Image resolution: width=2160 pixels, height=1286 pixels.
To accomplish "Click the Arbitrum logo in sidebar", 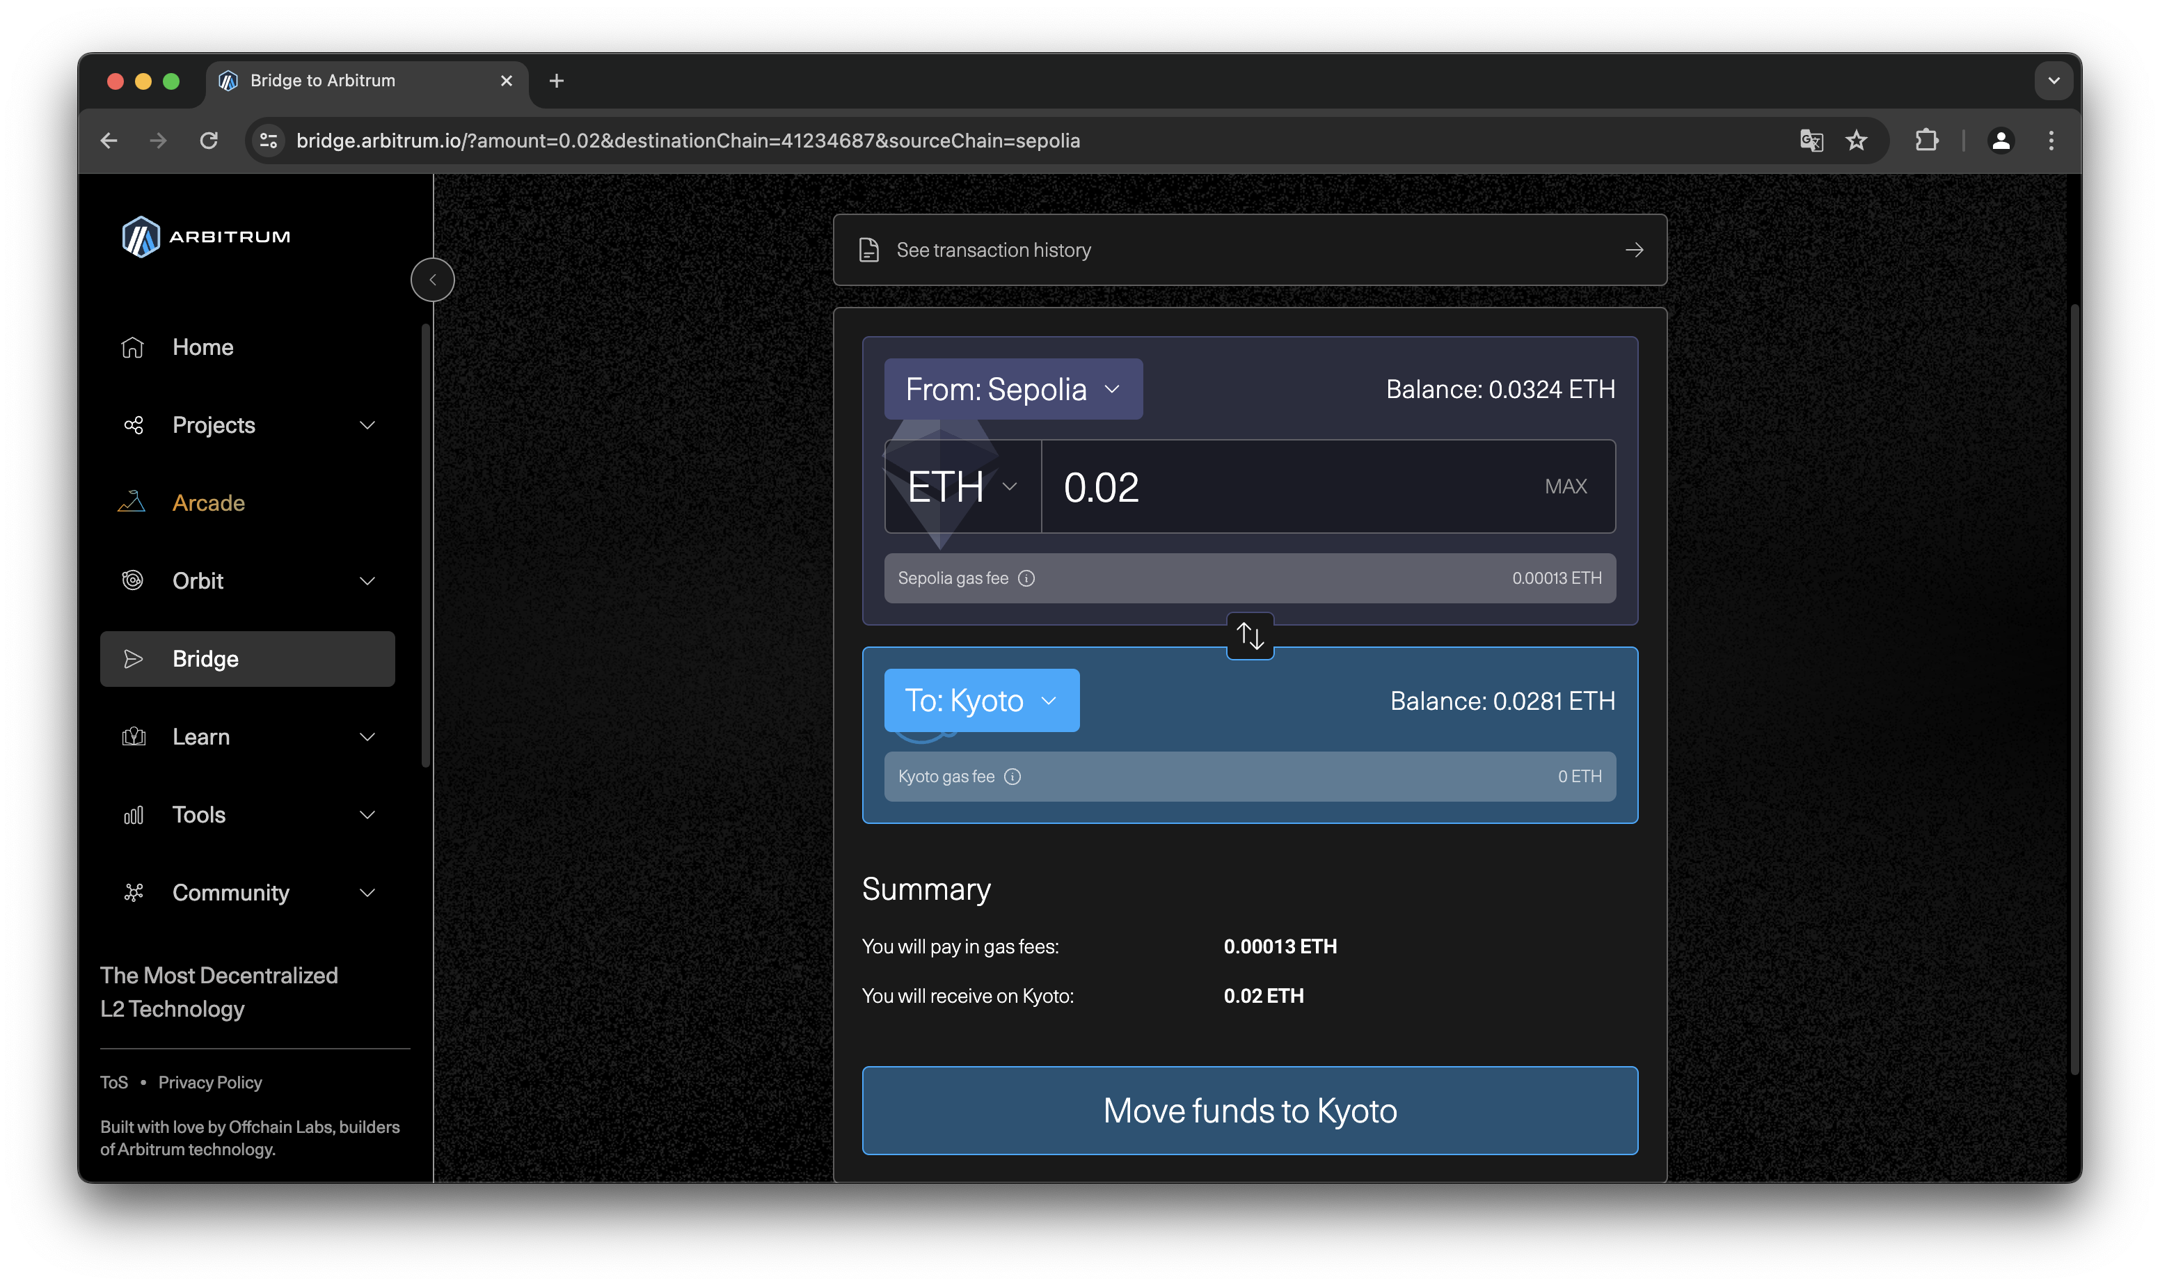I will [x=205, y=237].
